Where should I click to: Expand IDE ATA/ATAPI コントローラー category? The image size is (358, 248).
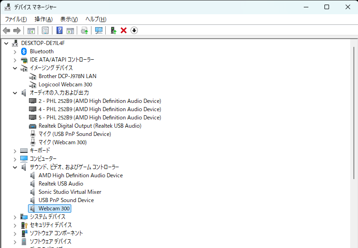pos(15,60)
